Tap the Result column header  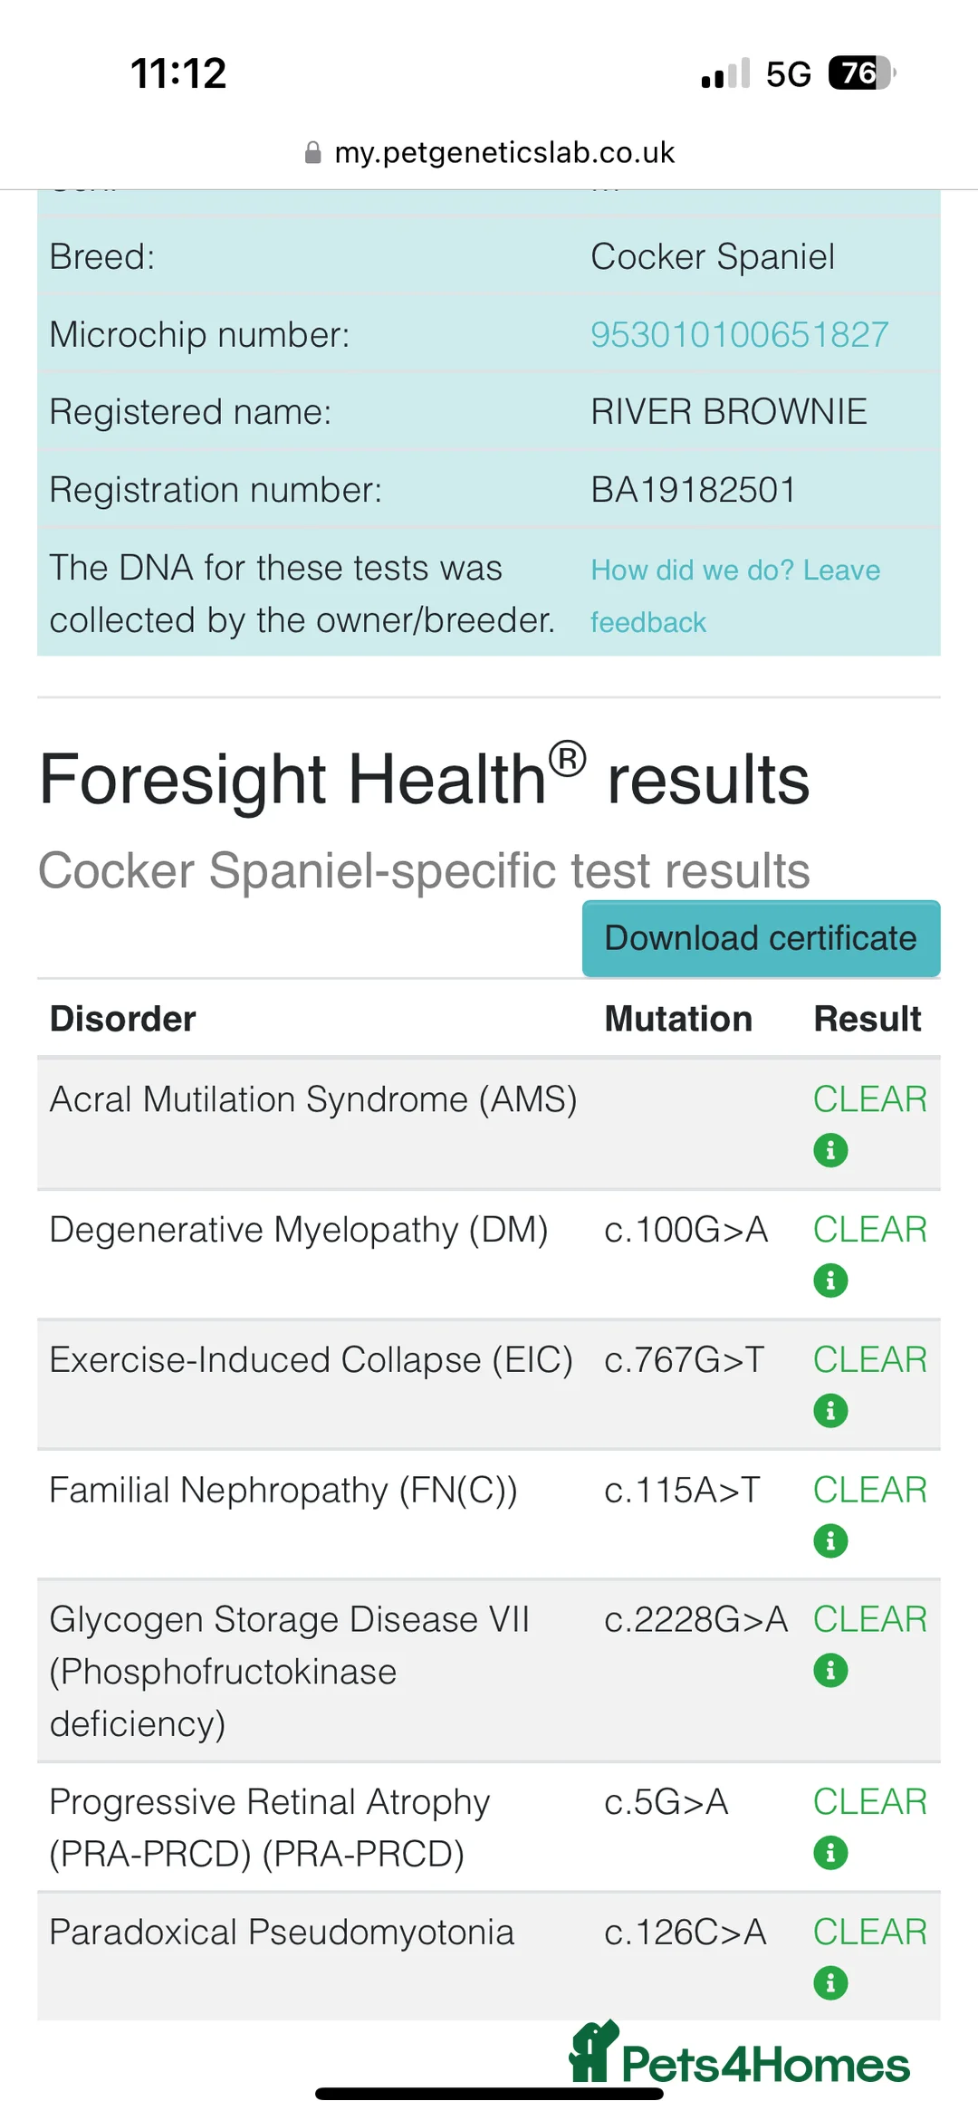click(867, 1019)
